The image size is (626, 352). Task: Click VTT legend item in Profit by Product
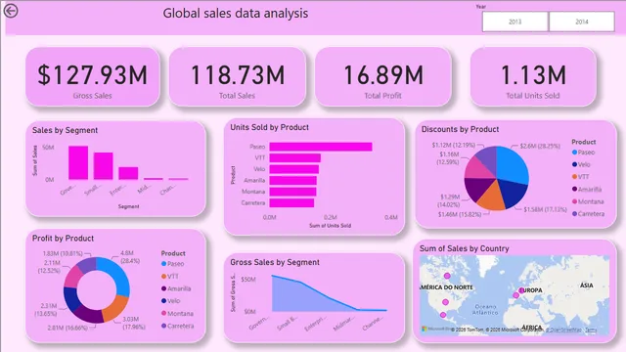point(169,276)
